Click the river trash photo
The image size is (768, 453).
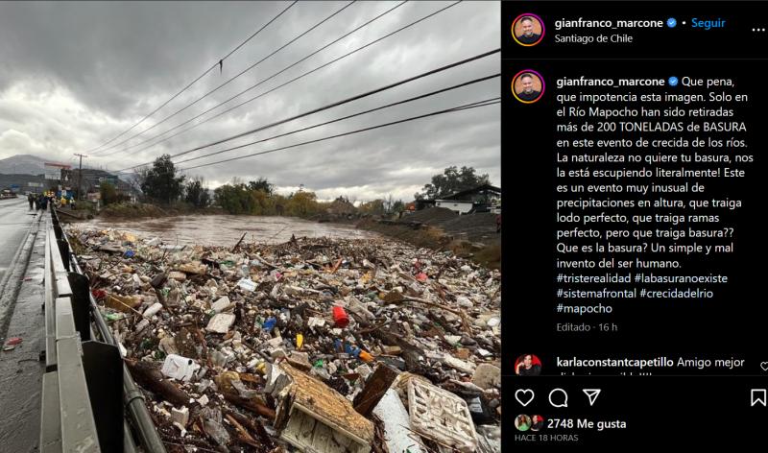tap(251, 226)
